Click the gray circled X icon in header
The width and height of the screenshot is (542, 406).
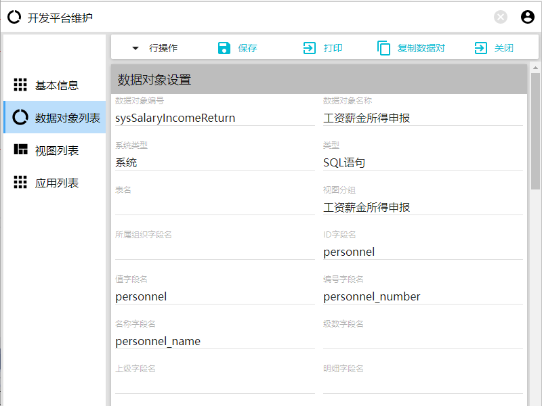click(x=501, y=18)
